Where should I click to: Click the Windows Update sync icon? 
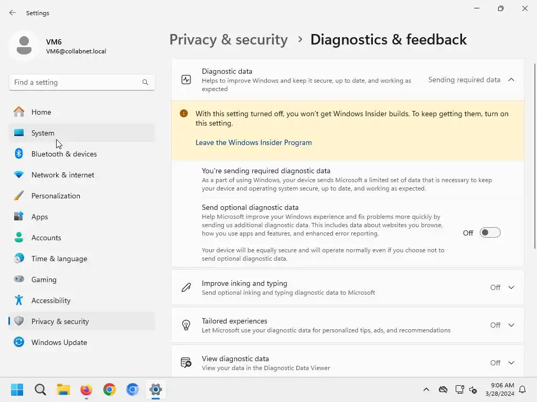tap(19, 342)
